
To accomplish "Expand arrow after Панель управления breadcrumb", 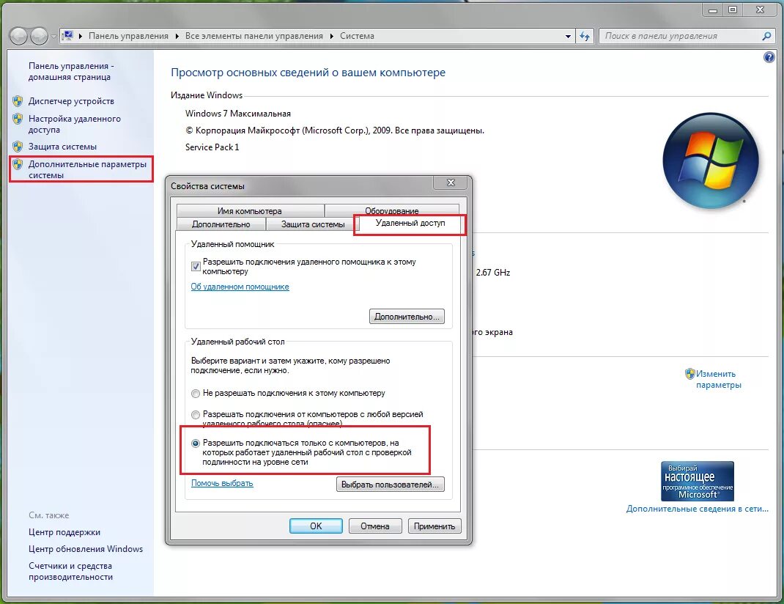I will (x=177, y=36).
